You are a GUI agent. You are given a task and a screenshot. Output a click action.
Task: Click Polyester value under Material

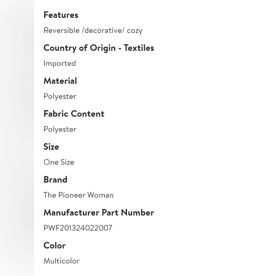[x=60, y=96]
